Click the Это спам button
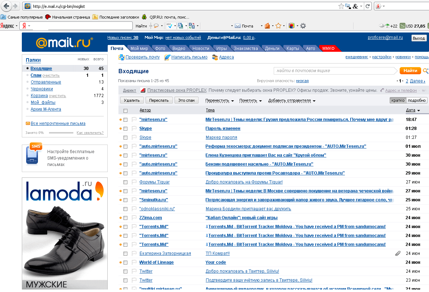The height and width of the screenshot is (292, 429). click(186, 100)
